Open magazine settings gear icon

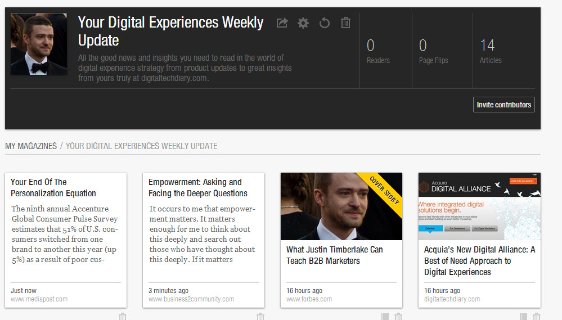303,23
